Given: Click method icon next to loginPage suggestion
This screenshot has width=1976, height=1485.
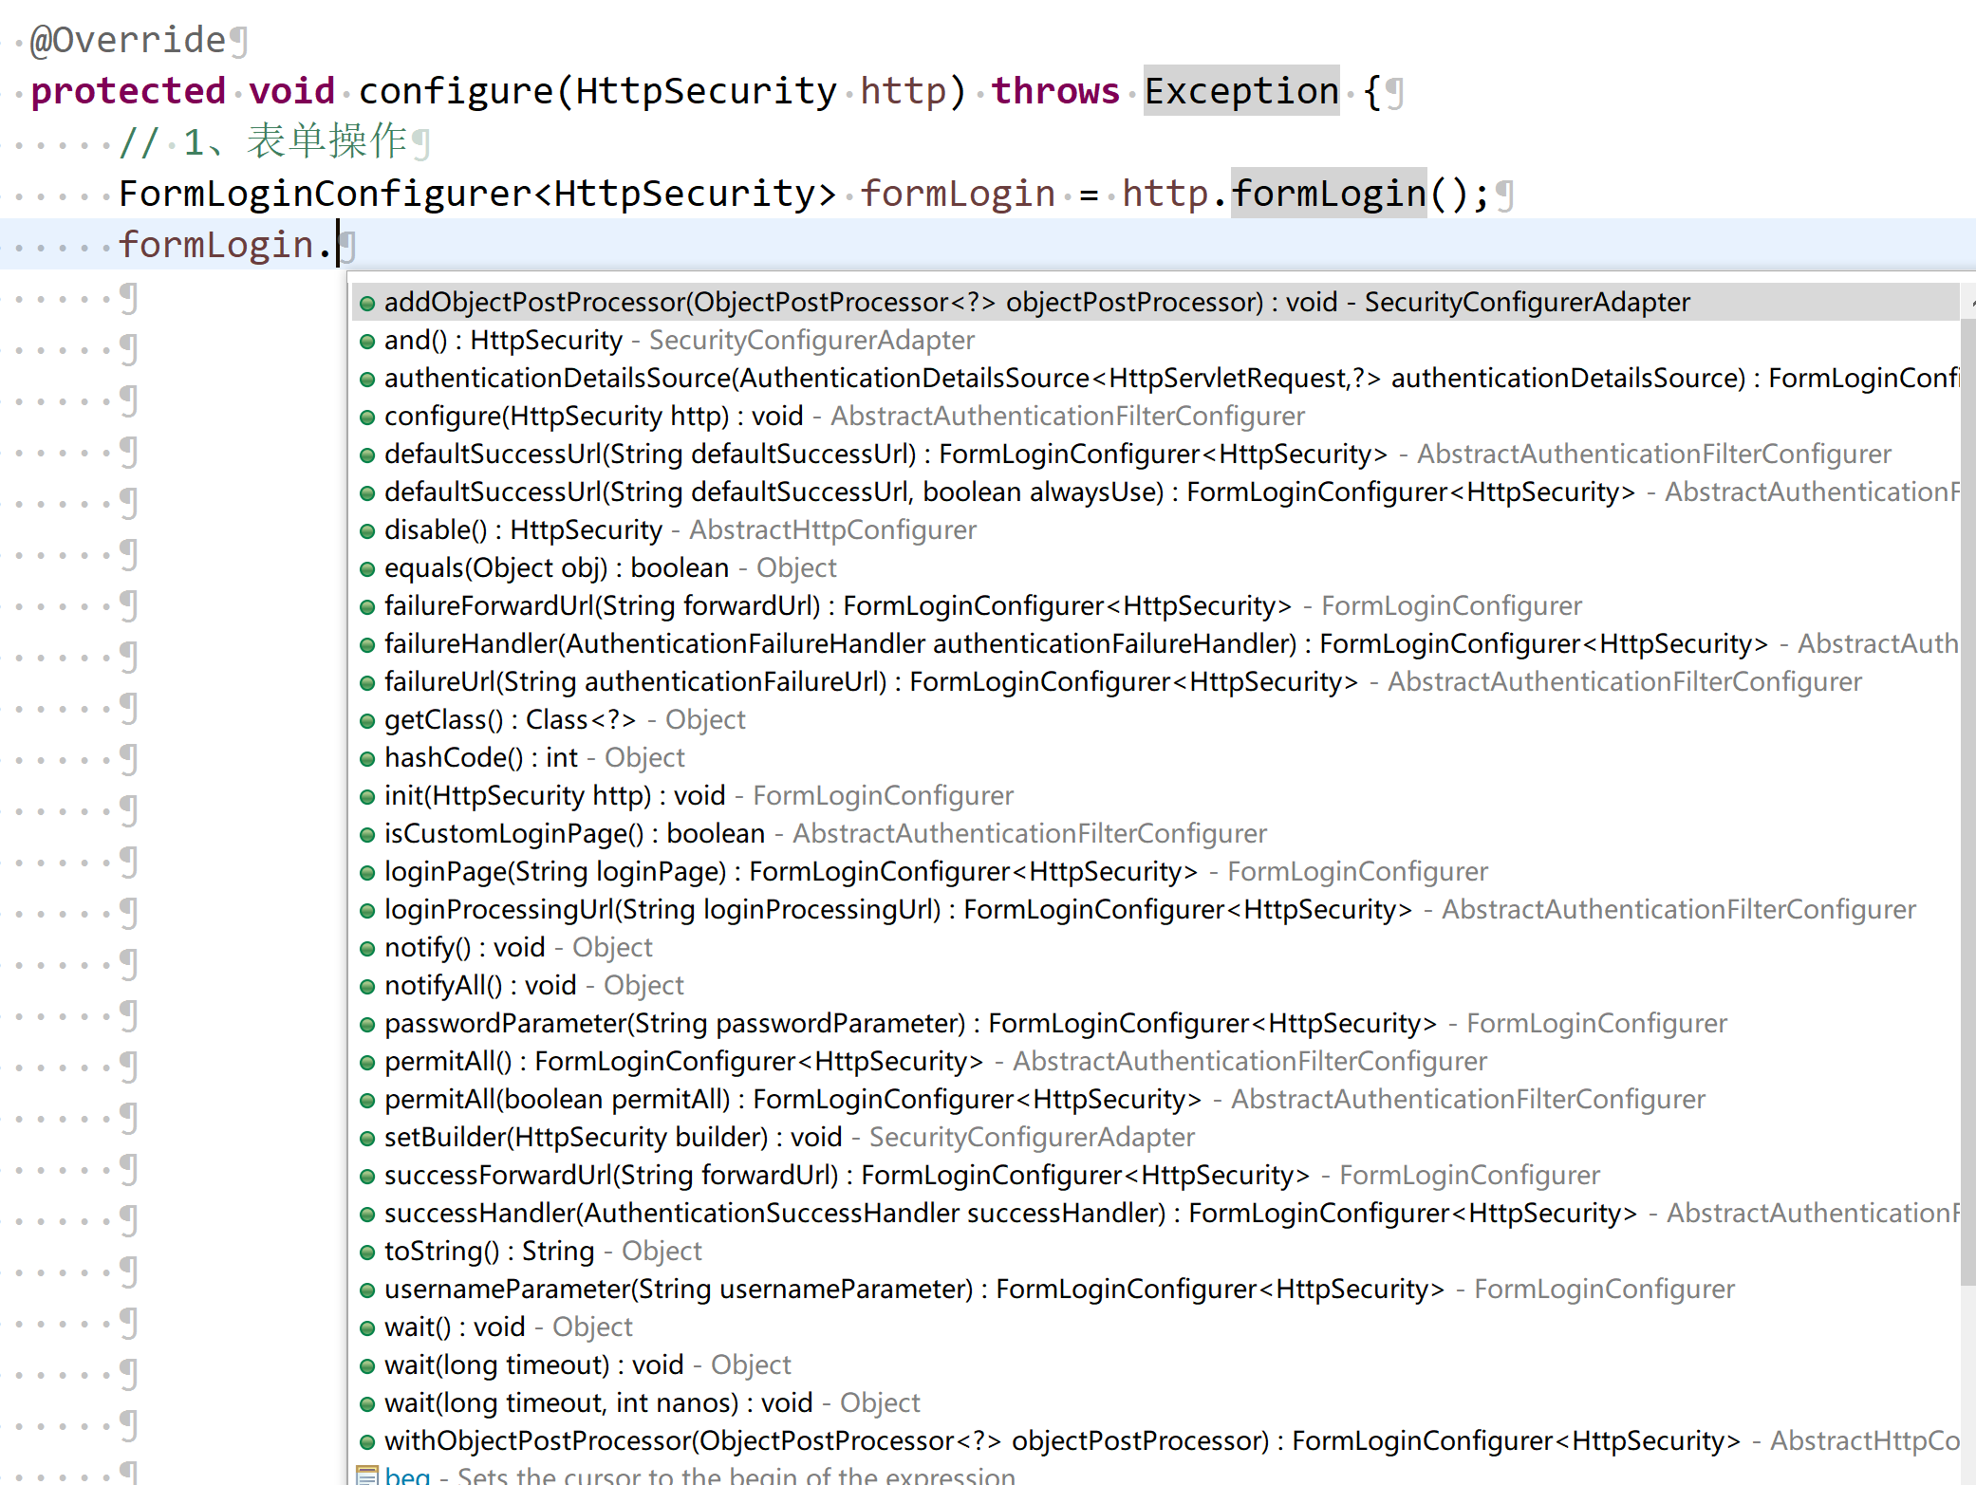Looking at the screenshot, I should (367, 873).
